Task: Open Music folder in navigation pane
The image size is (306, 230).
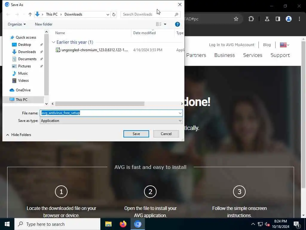Action: pyautogui.click(x=23, y=73)
